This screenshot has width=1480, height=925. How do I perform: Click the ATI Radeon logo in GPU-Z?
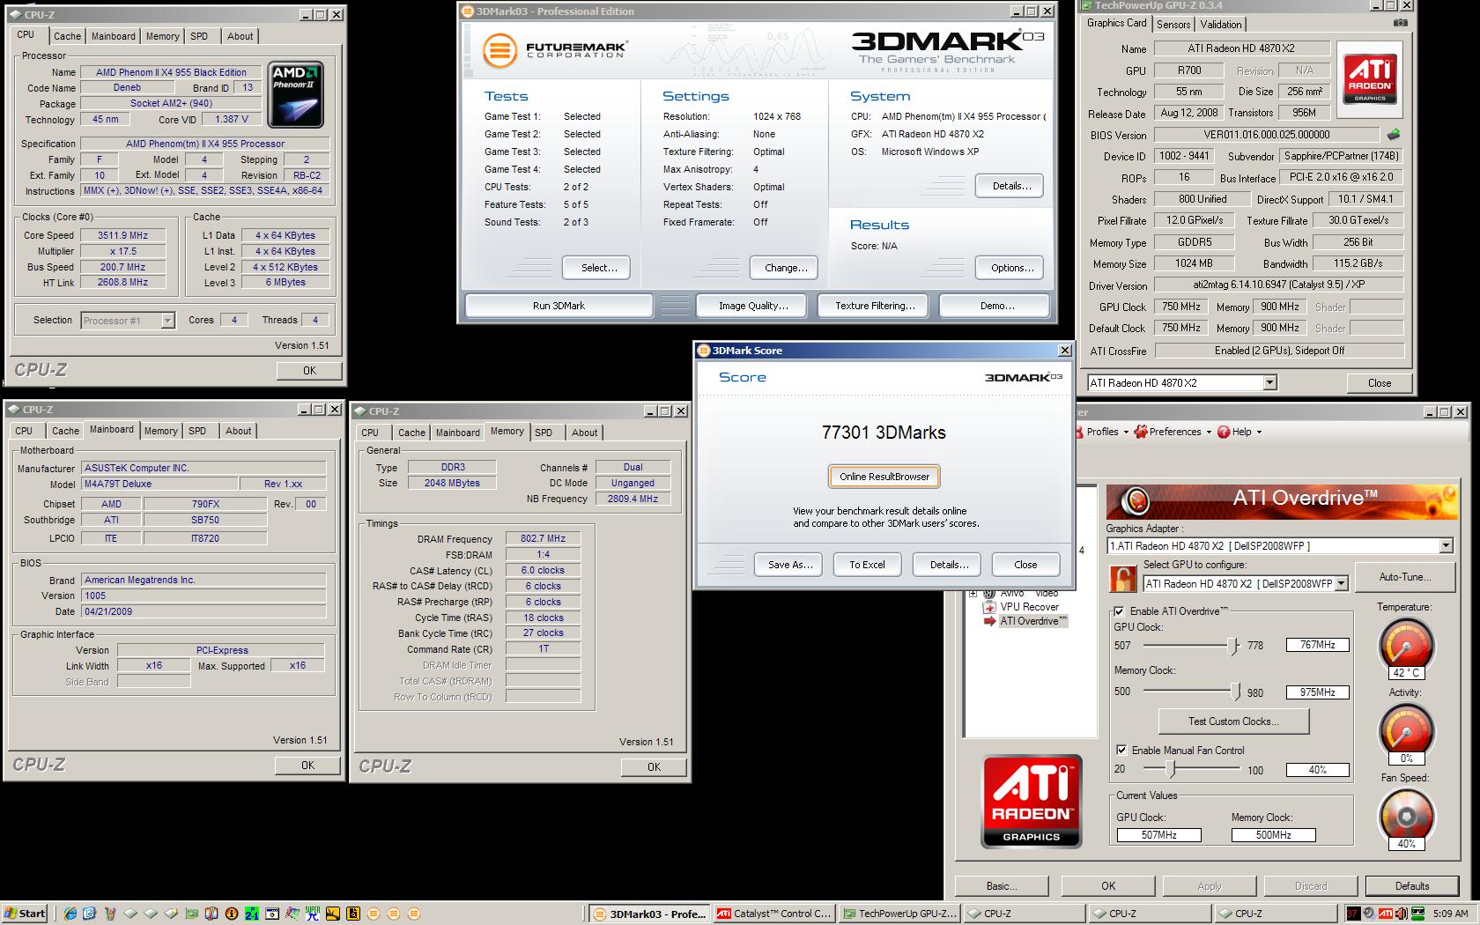(x=1370, y=78)
